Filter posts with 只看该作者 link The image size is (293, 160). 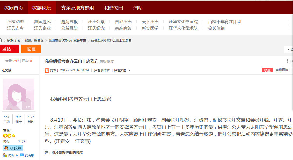(x=102, y=70)
